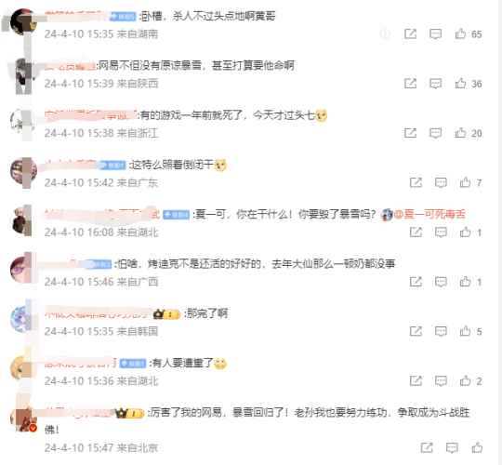Open the @mention link in 16:08 comment
This screenshot has width=502, height=465.
pos(429,214)
